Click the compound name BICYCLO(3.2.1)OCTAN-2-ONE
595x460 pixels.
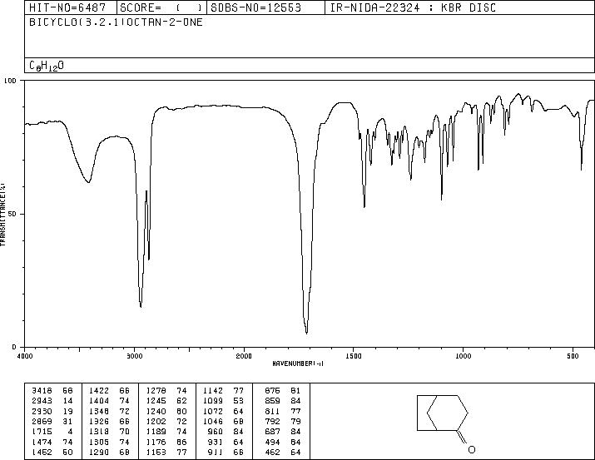[x=116, y=22]
